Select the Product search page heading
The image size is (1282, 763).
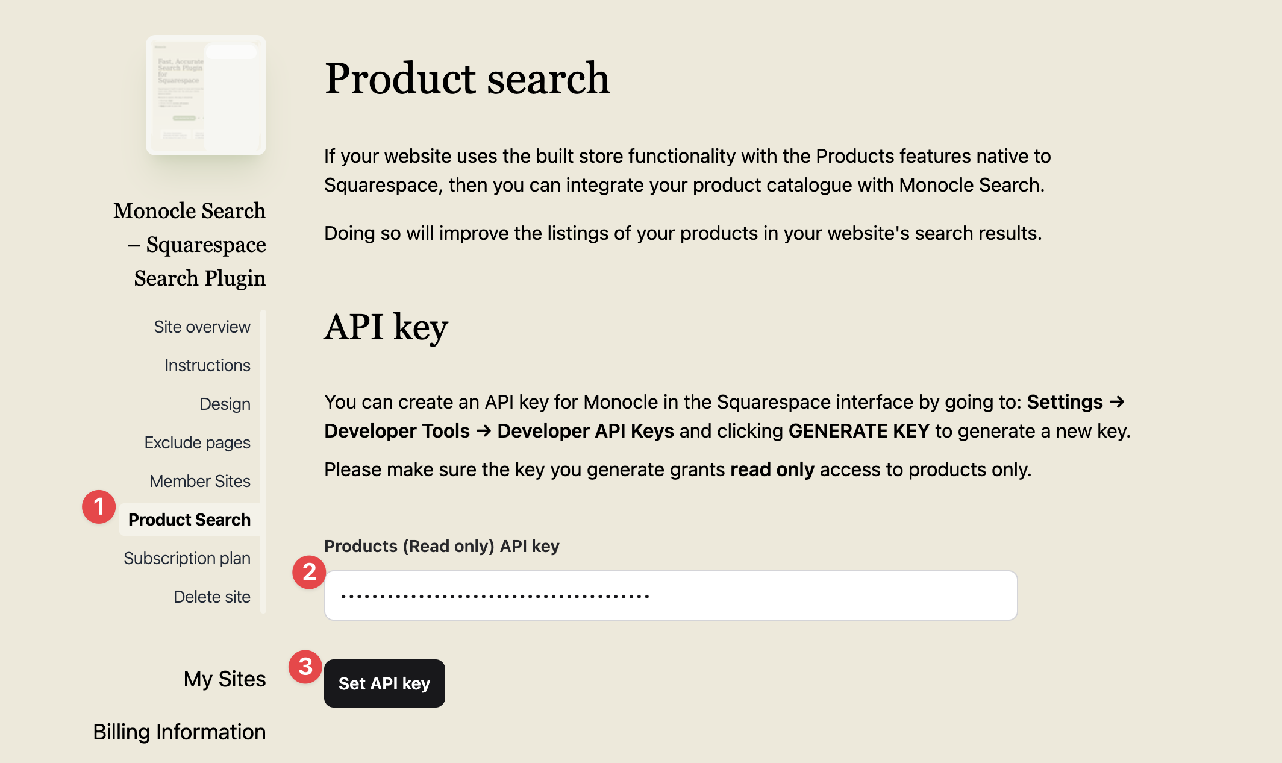(467, 78)
